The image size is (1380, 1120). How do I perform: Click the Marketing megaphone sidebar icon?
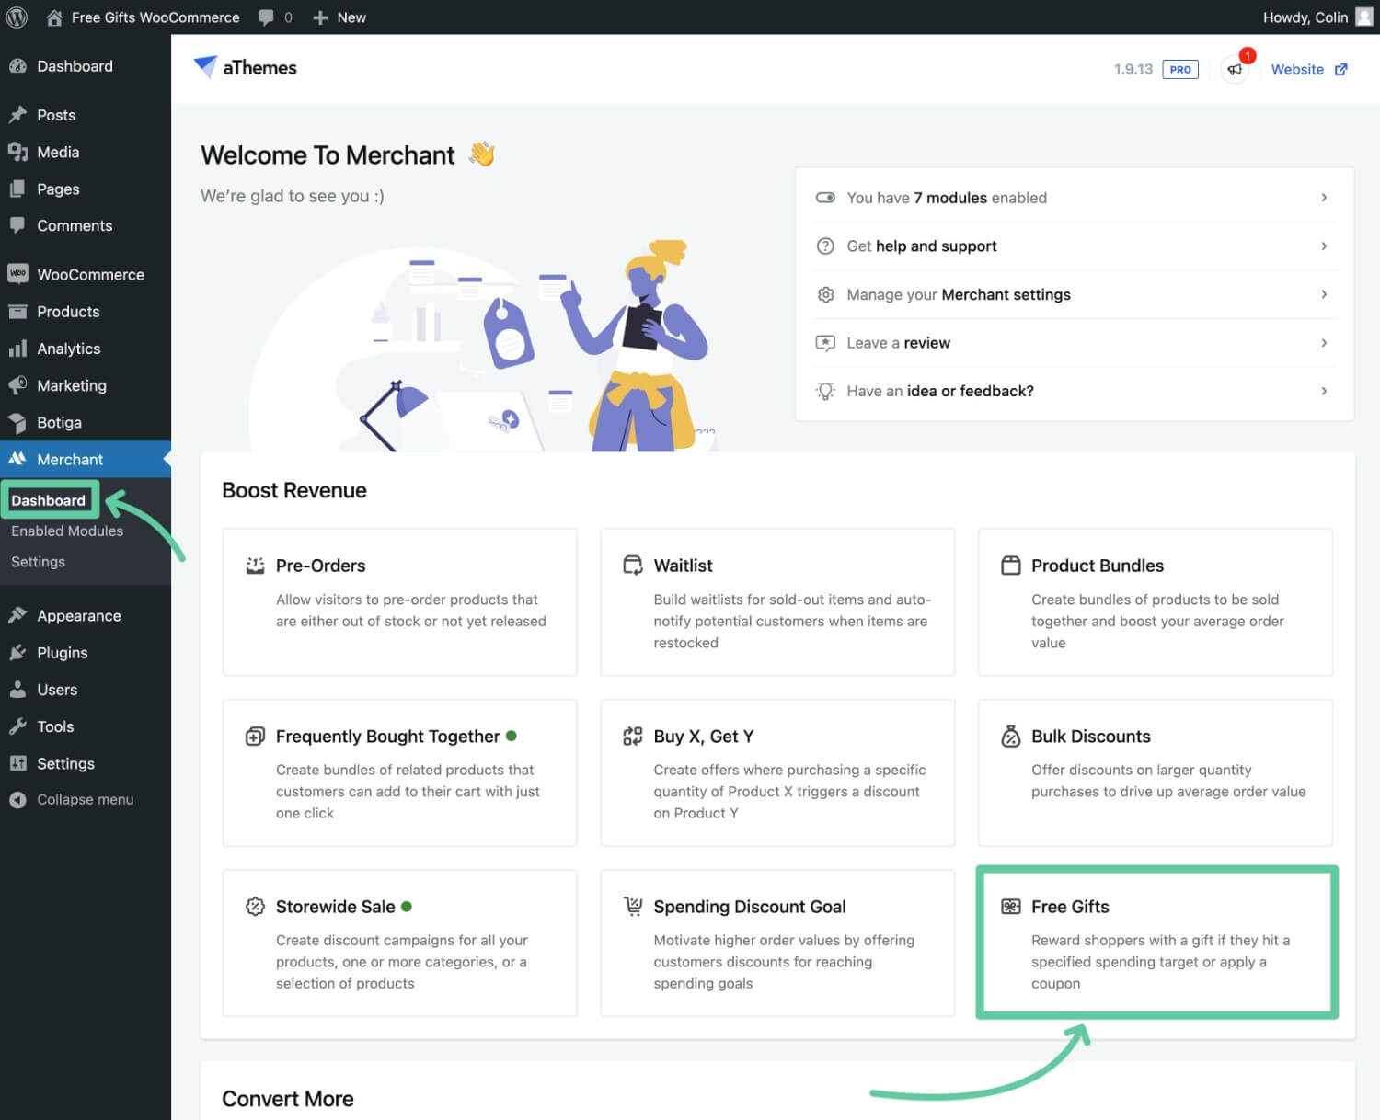tap(17, 385)
